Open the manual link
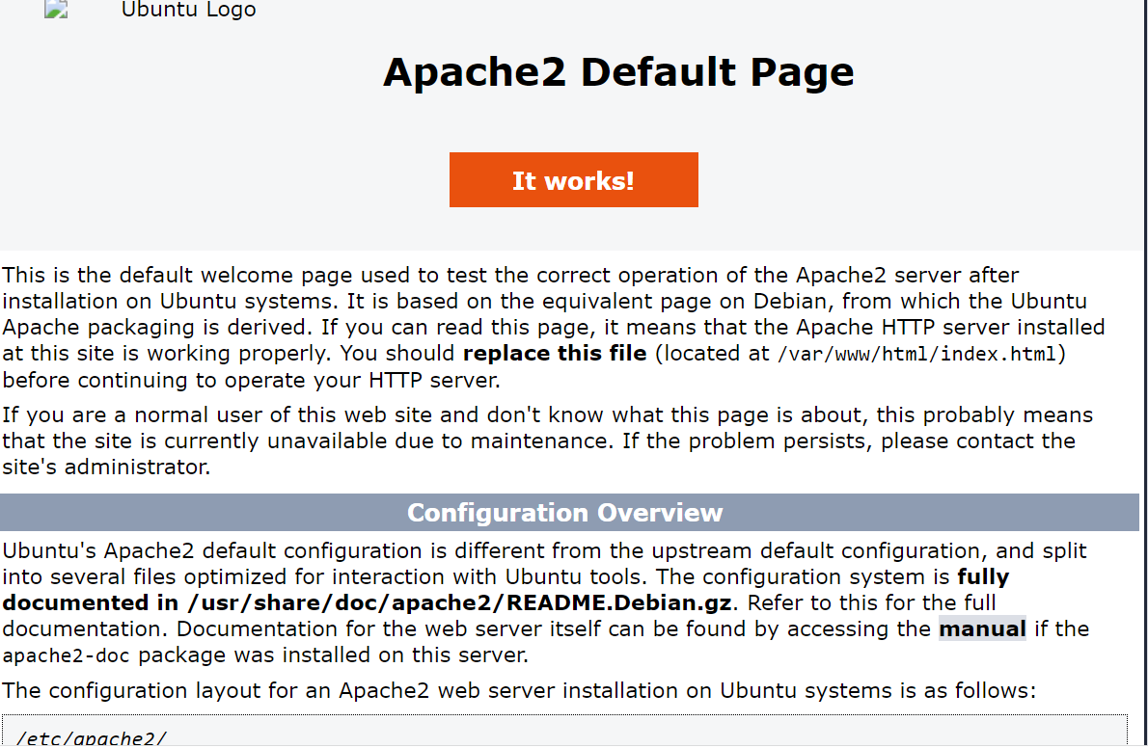 [x=982, y=628]
